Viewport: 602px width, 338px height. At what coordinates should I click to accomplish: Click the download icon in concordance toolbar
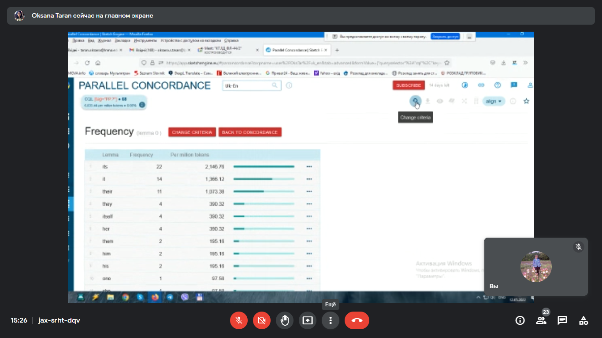427,101
